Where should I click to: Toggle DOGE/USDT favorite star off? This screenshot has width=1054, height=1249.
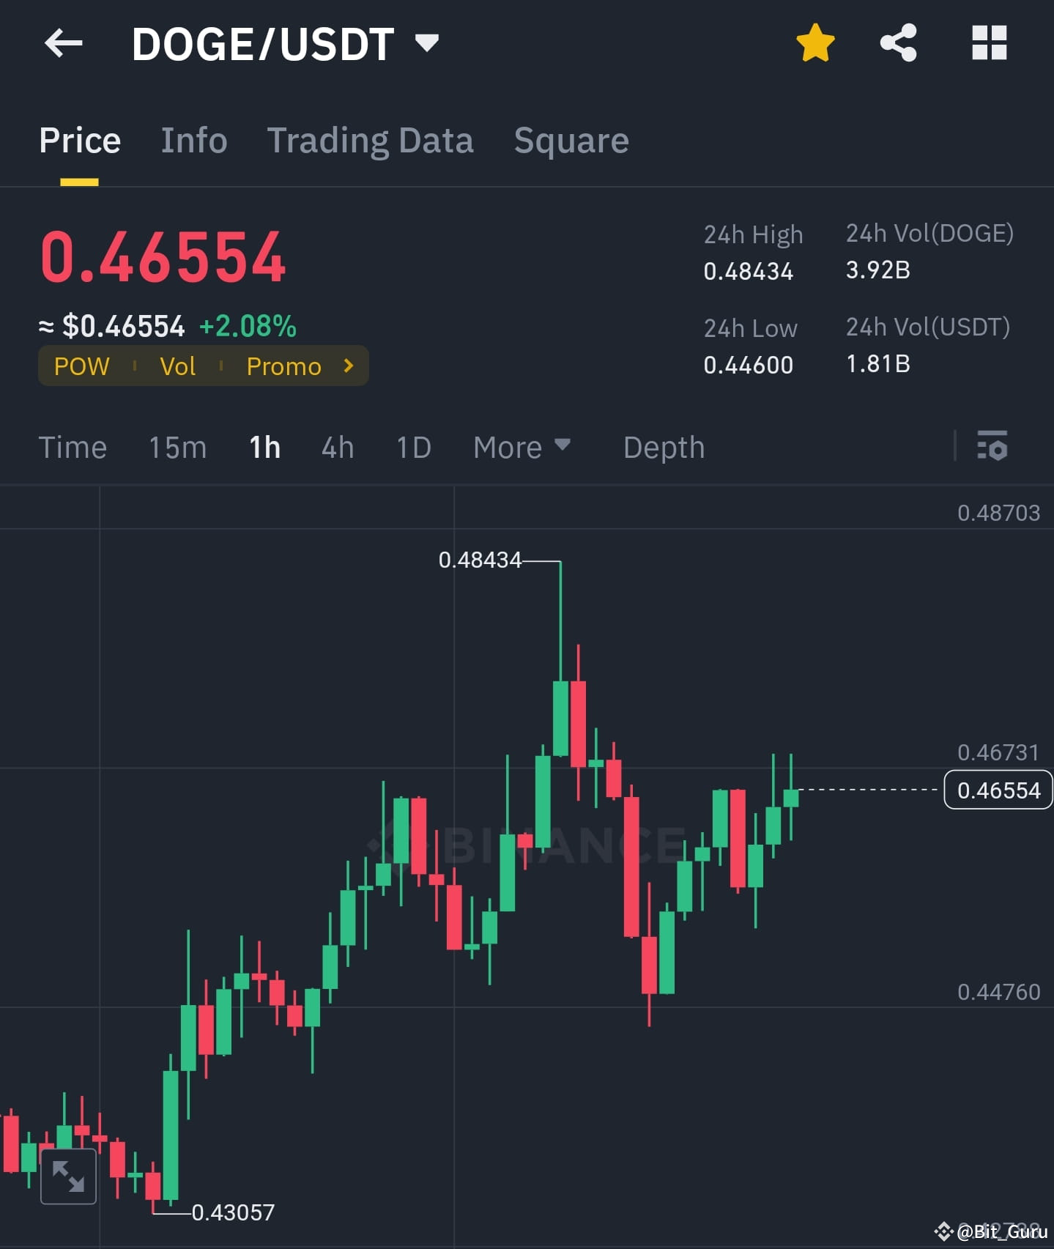814,43
